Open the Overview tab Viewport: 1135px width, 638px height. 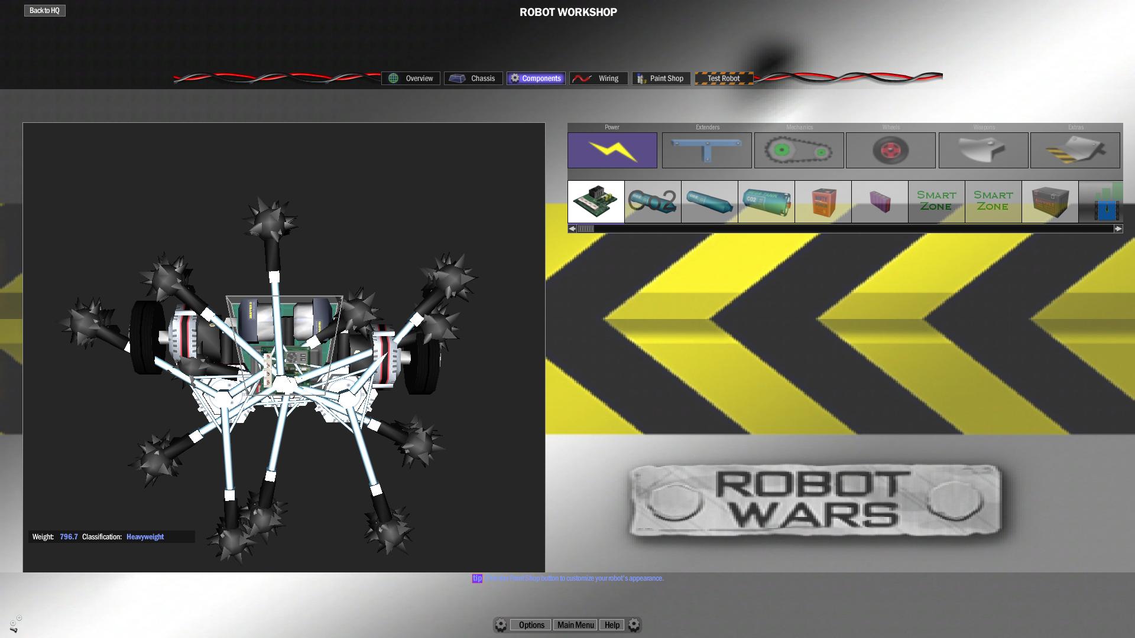tap(411, 79)
